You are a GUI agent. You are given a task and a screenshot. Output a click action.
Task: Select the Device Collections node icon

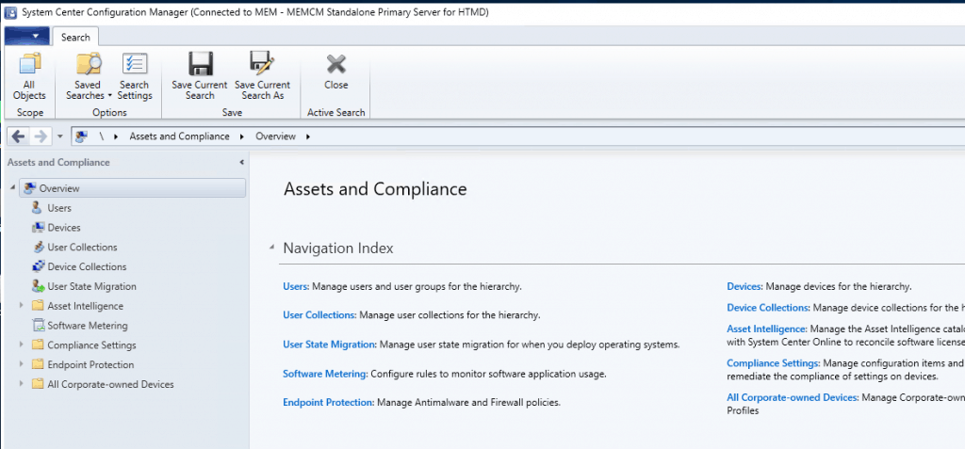click(x=38, y=267)
